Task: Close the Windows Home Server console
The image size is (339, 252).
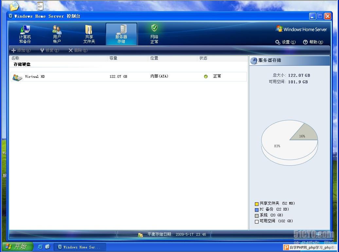Action: (328, 16)
